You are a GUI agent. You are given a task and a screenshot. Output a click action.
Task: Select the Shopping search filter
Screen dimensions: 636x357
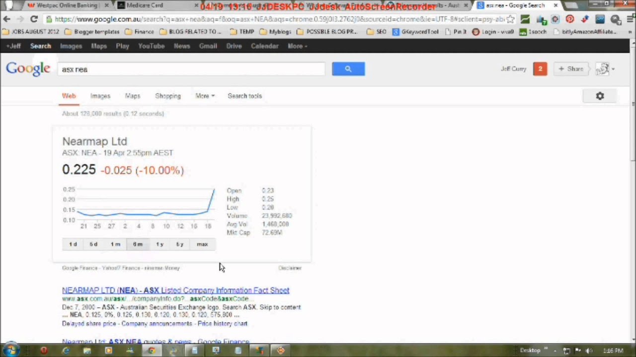[168, 96]
